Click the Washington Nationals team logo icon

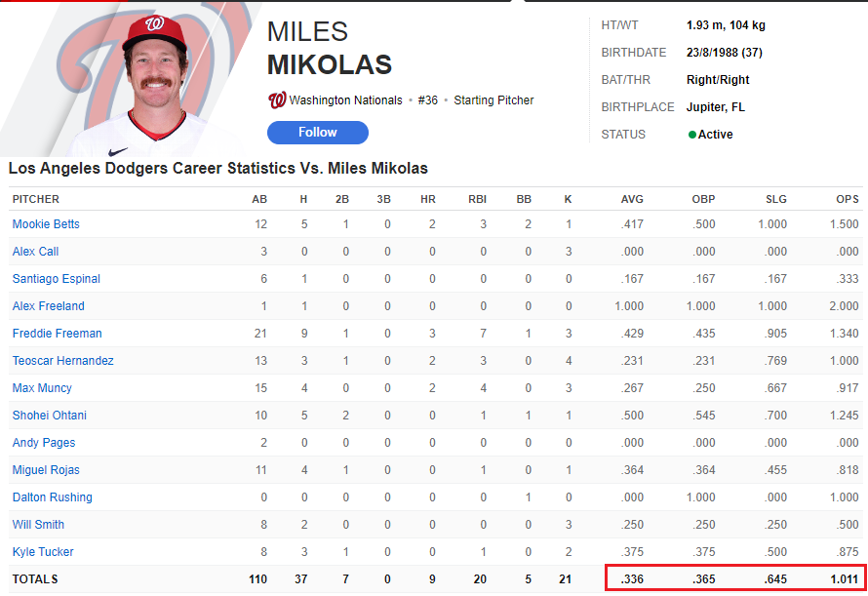tap(276, 99)
